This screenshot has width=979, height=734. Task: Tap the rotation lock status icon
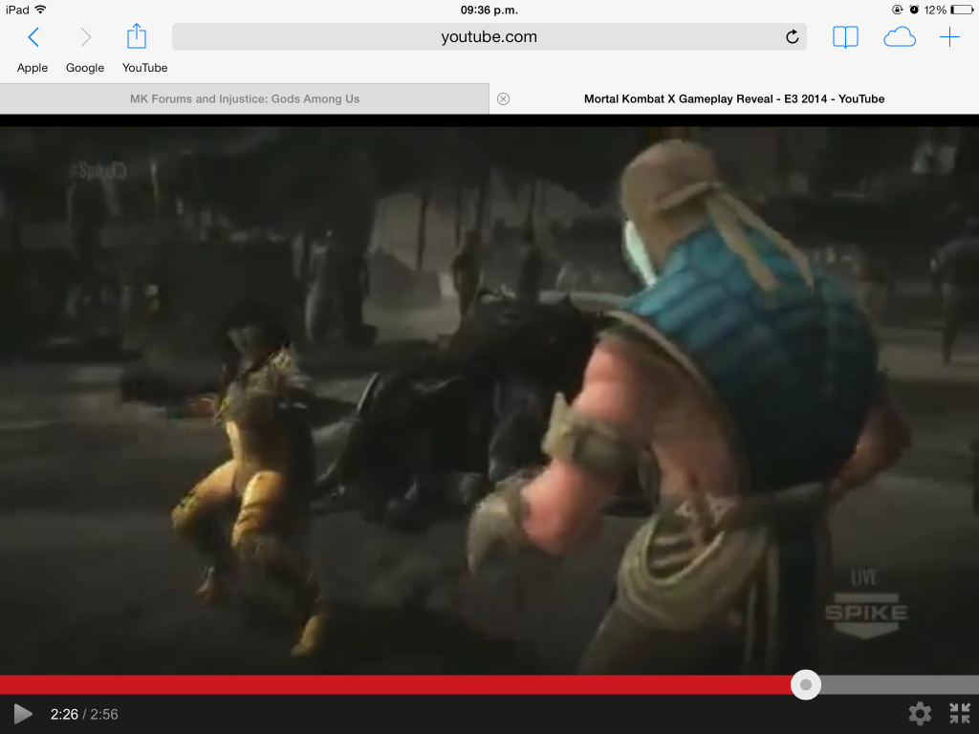tap(897, 10)
